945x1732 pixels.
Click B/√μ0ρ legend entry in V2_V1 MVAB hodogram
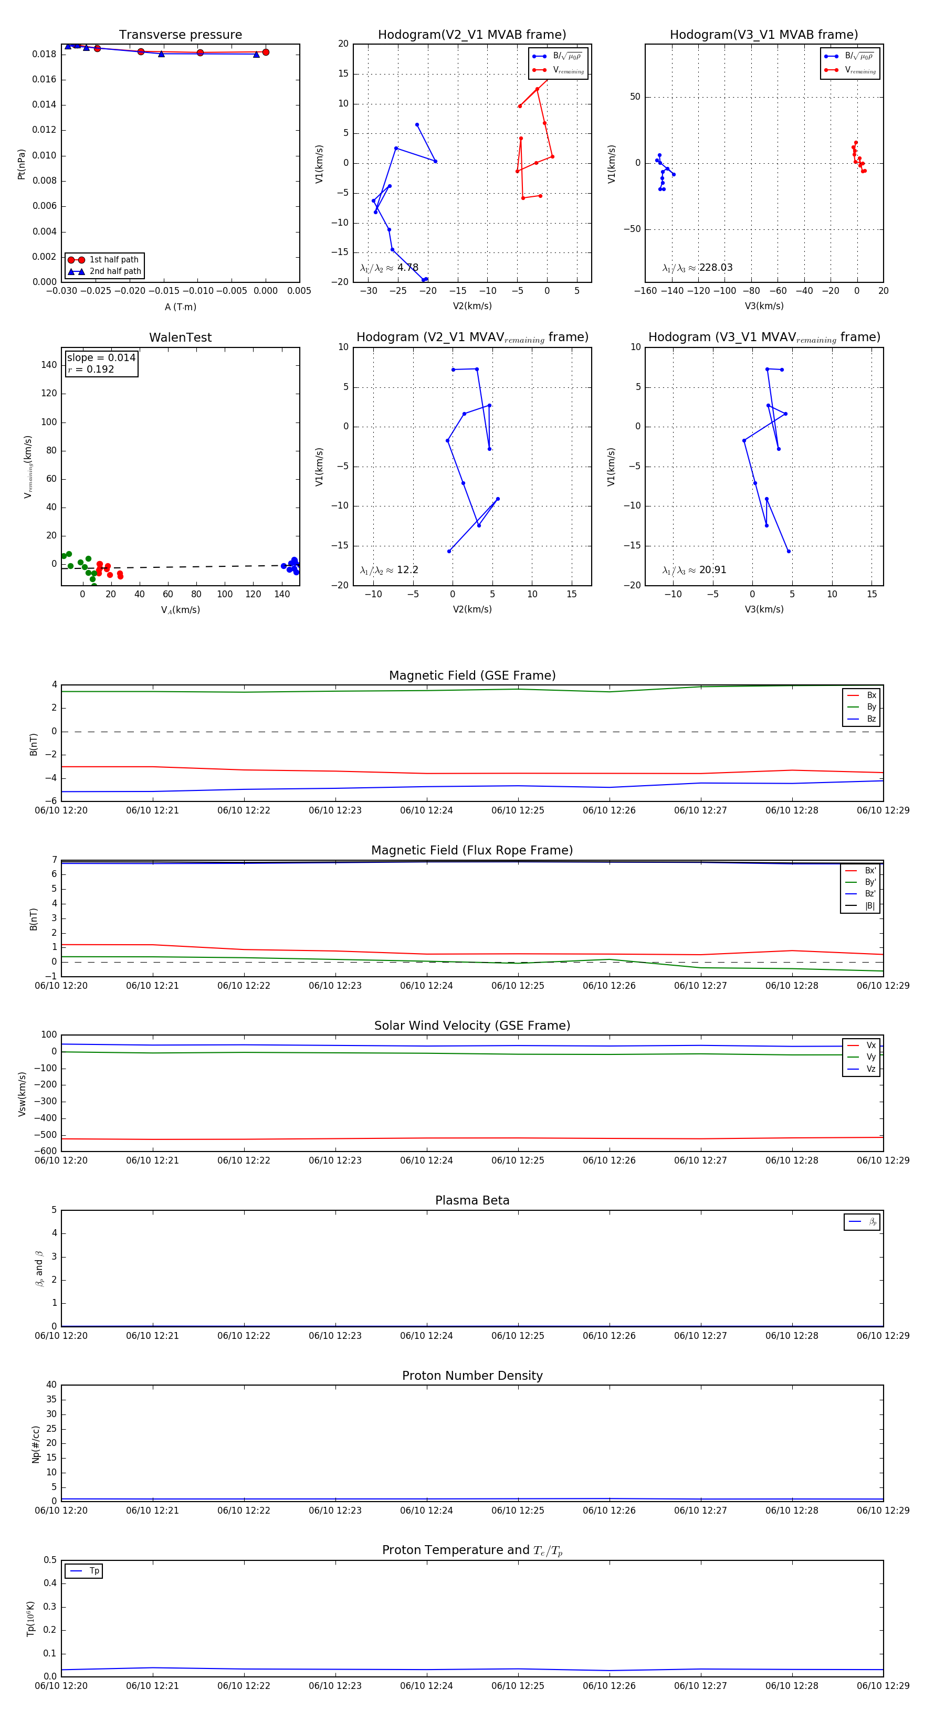(558, 57)
